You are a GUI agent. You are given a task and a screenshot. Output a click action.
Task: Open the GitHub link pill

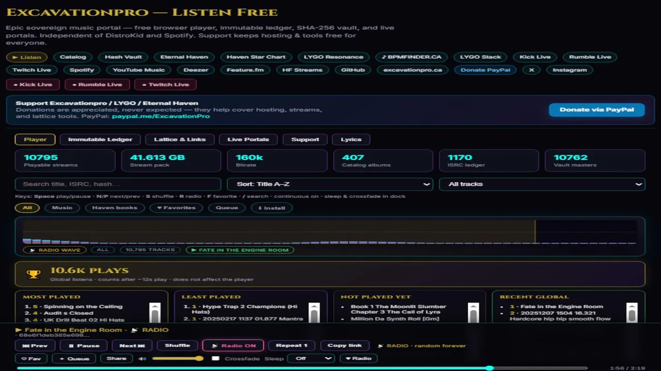coord(353,70)
